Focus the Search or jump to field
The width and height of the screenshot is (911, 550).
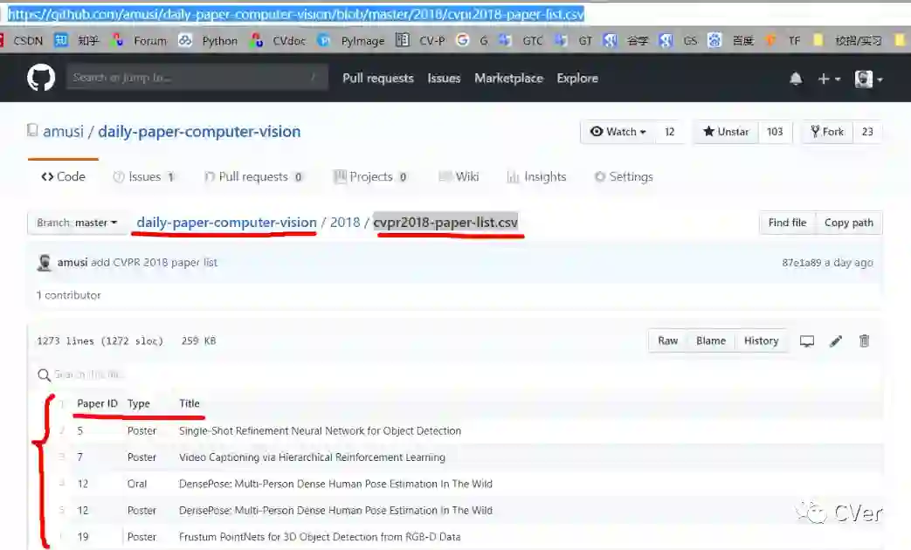point(197,77)
